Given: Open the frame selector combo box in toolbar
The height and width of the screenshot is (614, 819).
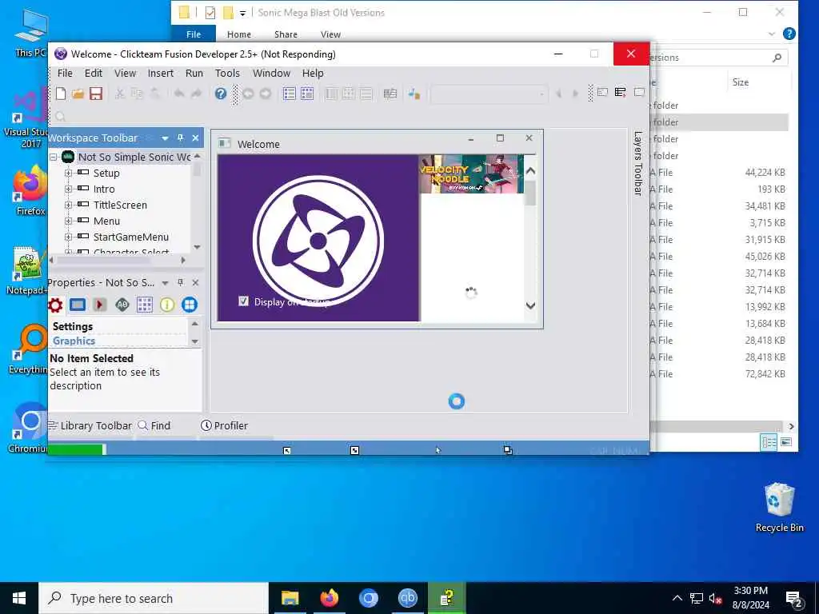Looking at the screenshot, I should pos(489,94).
